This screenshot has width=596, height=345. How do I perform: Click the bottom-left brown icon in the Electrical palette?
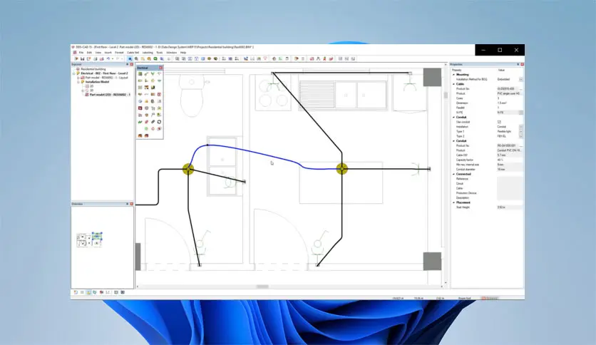[x=140, y=135]
